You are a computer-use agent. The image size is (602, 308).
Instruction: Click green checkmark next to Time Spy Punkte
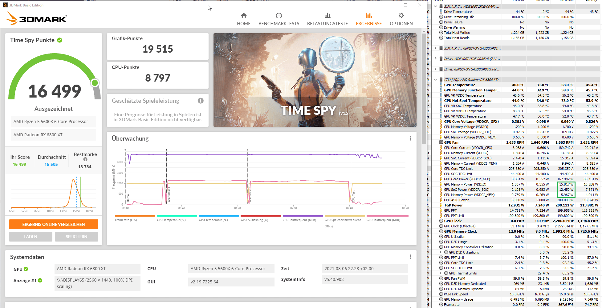[60, 40]
